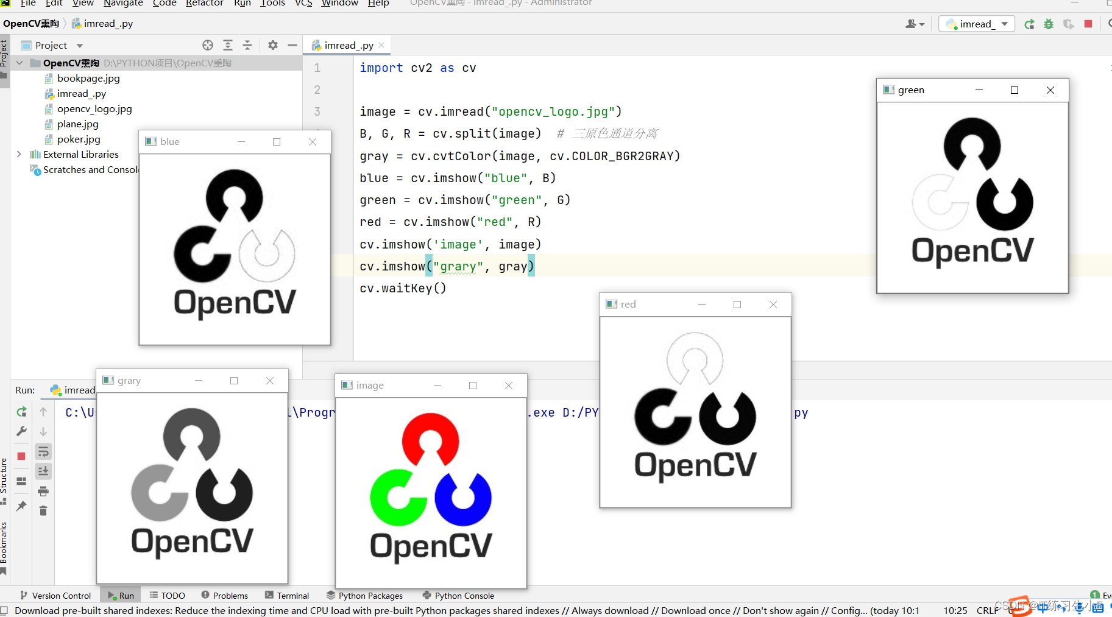Select plane.jpg in project tree
The image size is (1112, 617).
coord(77,124)
